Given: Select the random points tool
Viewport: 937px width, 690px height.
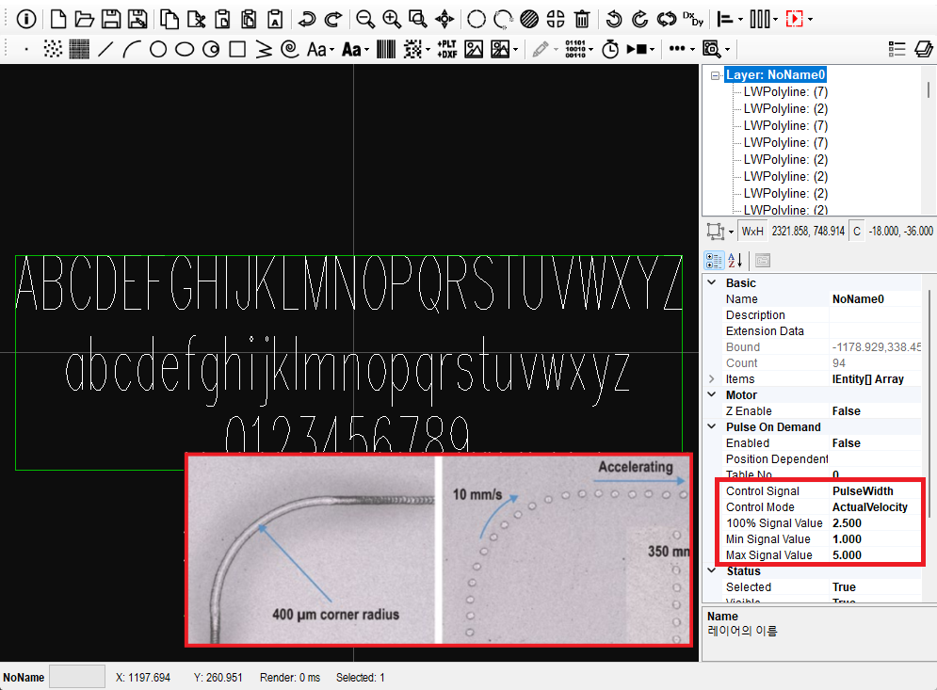Looking at the screenshot, I should [x=53, y=49].
